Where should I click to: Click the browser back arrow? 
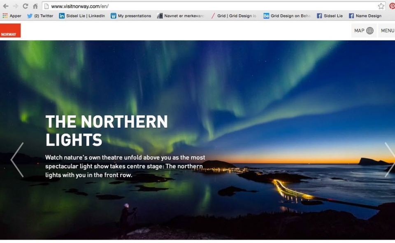pyautogui.click(x=5, y=6)
